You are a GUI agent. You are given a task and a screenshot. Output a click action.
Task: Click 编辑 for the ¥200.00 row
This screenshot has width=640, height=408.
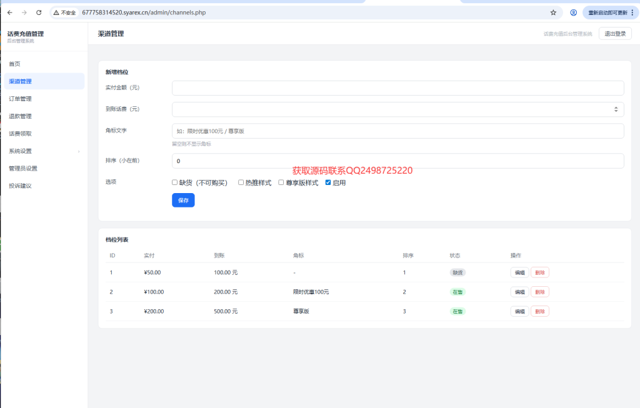click(519, 311)
